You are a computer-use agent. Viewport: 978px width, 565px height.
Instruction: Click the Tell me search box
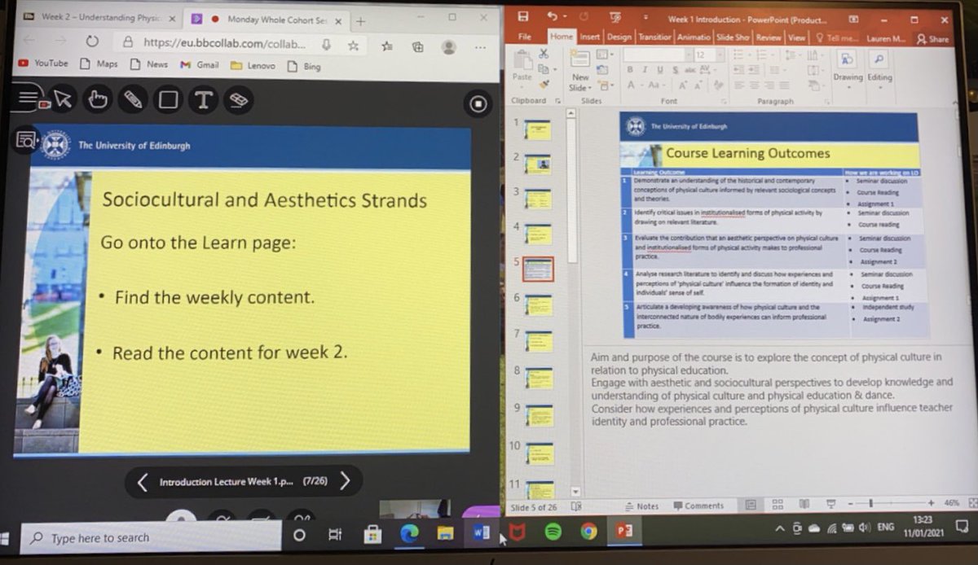(x=837, y=38)
